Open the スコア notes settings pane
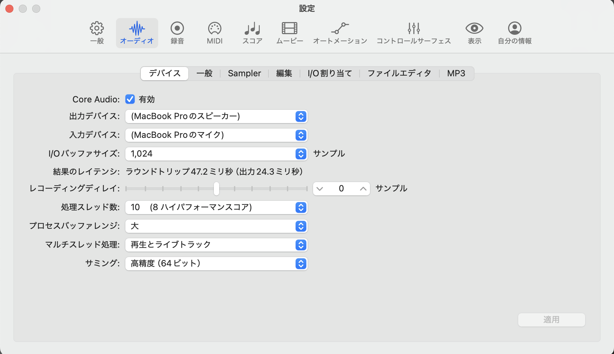Screen dimensions: 614x354 (x=252, y=33)
